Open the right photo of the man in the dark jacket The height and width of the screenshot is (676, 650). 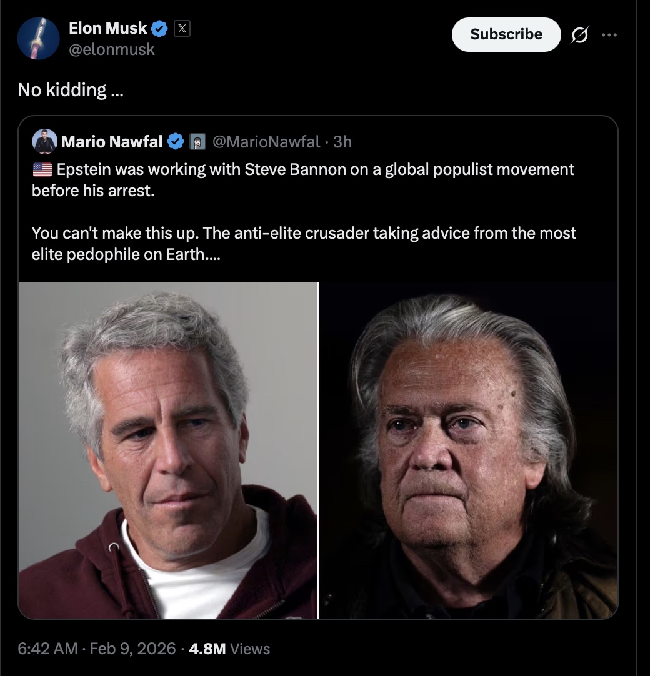(469, 450)
